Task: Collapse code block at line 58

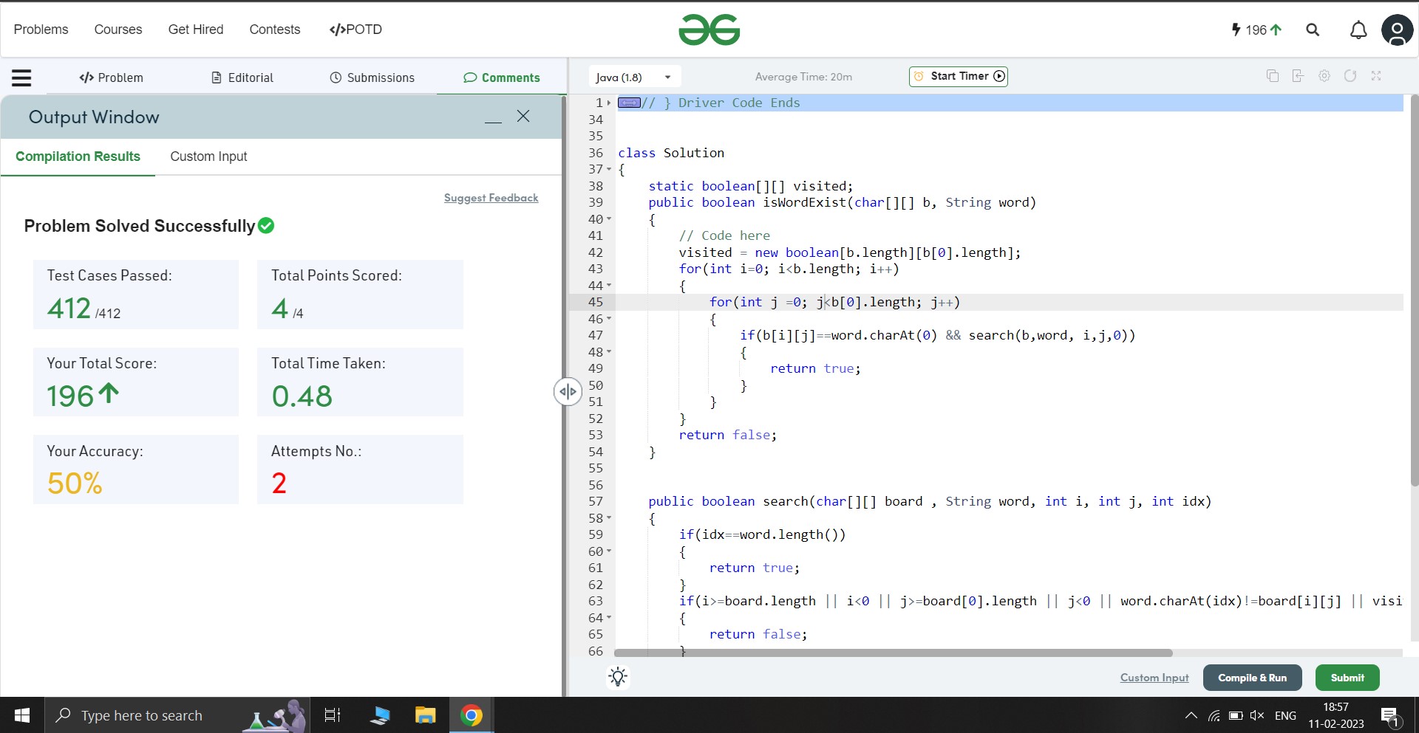Action: point(609,518)
